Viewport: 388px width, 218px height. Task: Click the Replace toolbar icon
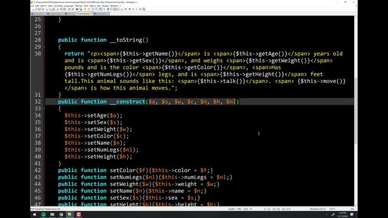click(x=81, y=9)
